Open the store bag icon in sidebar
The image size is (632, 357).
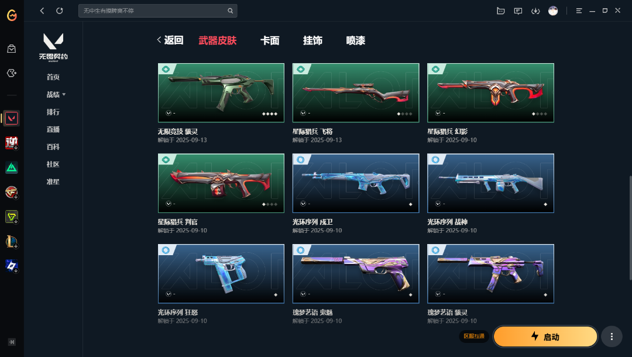click(11, 49)
